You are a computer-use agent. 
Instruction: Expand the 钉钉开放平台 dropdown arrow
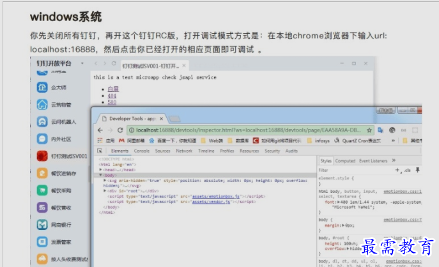pos(82,63)
